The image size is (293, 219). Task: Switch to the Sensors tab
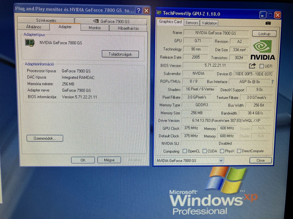tap(192, 23)
